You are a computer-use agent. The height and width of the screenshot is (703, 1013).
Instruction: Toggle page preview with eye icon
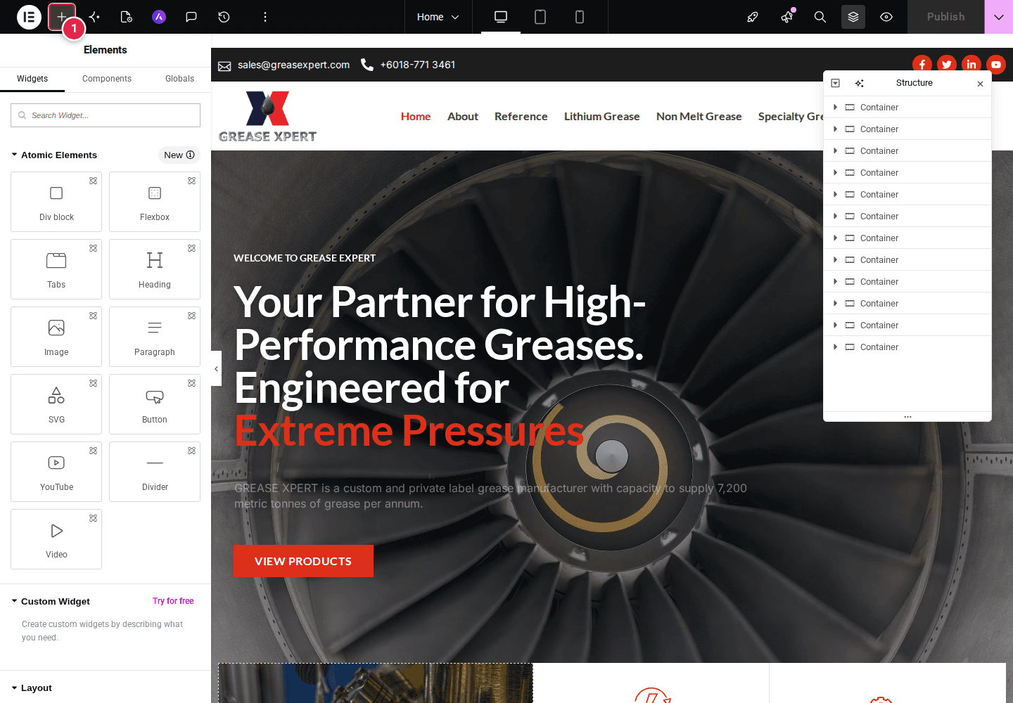[886, 17]
